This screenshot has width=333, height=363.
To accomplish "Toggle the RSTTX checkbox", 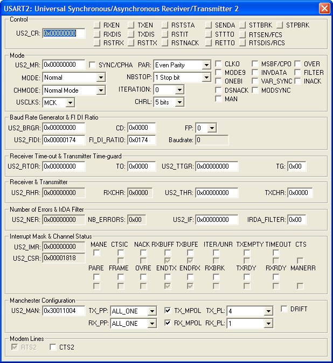I will pos(131,43).
